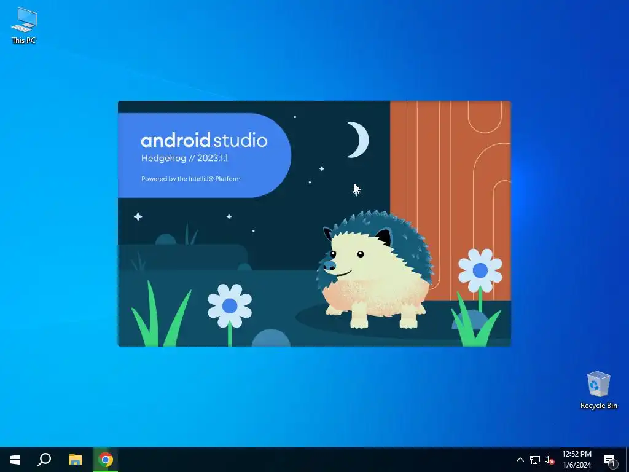Image resolution: width=629 pixels, height=472 pixels.
Task: Click 'Powered by the IntelliJ® Platform' text
Action: point(191,179)
